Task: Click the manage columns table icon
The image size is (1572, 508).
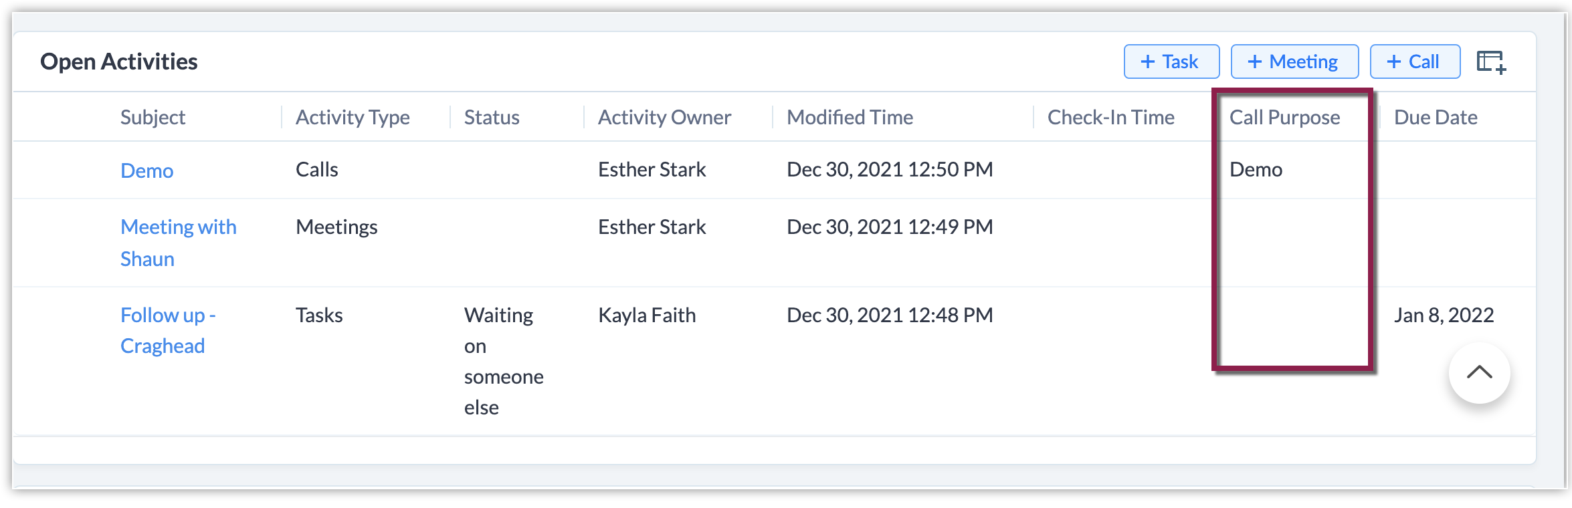Action: point(1491,62)
